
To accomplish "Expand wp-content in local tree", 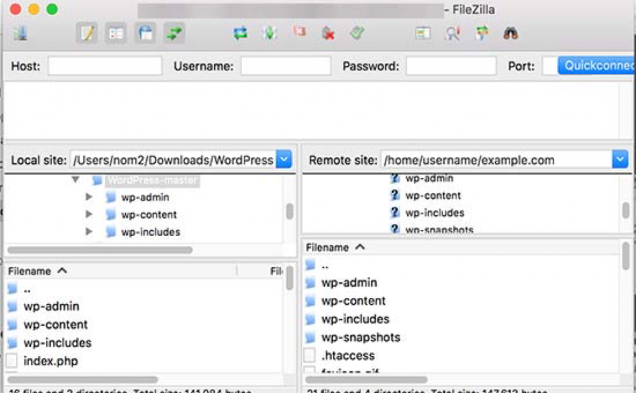I will pyautogui.click(x=89, y=214).
